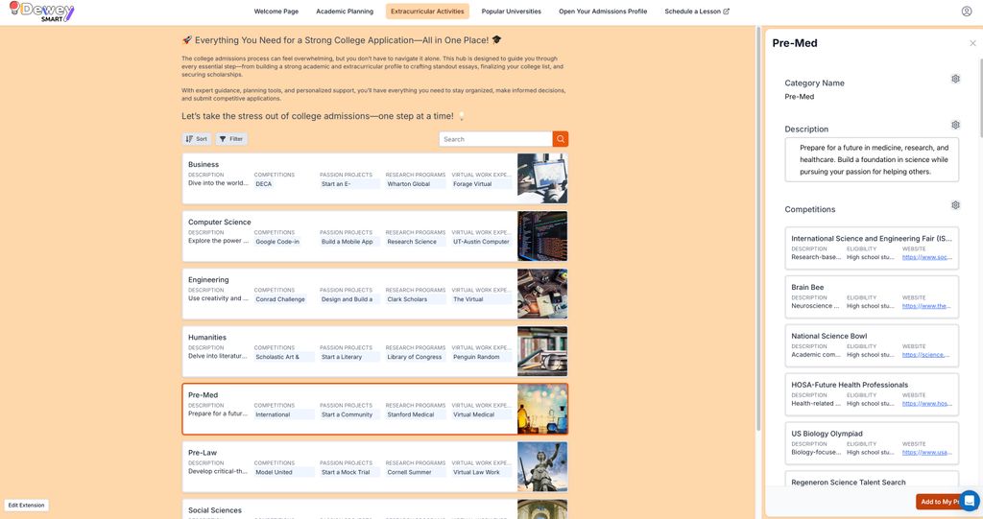Image resolution: width=983 pixels, height=519 pixels.
Task: Click the Add to My Profile button
Action: 938,502
